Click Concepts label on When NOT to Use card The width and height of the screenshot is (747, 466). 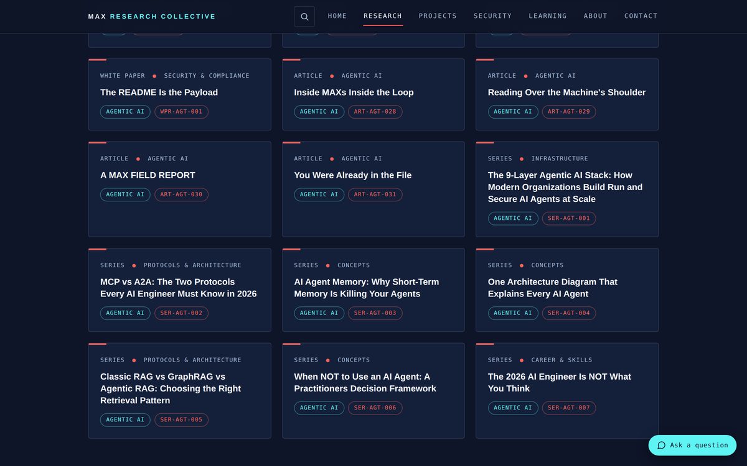click(x=354, y=360)
